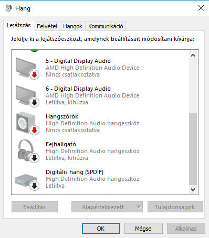The width and height of the screenshot is (209, 238).
Task: Click the scrollbar down arrow
Action: pos(193,190)
